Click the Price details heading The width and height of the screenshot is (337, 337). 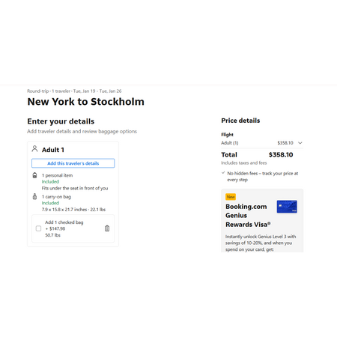[x=240, y=121]
